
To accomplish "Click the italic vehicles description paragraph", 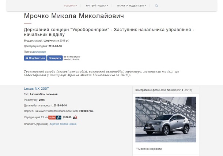I will tap(101, 73).
